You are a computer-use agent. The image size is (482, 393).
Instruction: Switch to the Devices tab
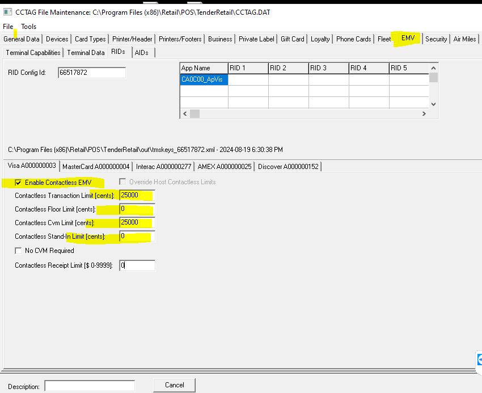(57, 39)
